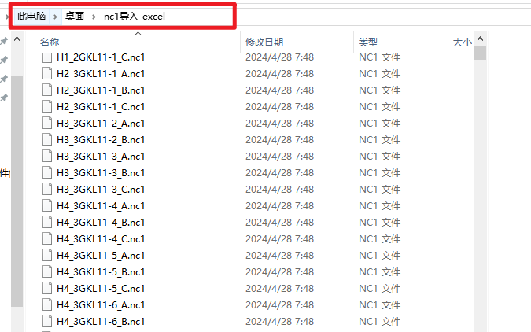Select the H3_3GKL11-3_C.nc1 file icon

point(47,189)
